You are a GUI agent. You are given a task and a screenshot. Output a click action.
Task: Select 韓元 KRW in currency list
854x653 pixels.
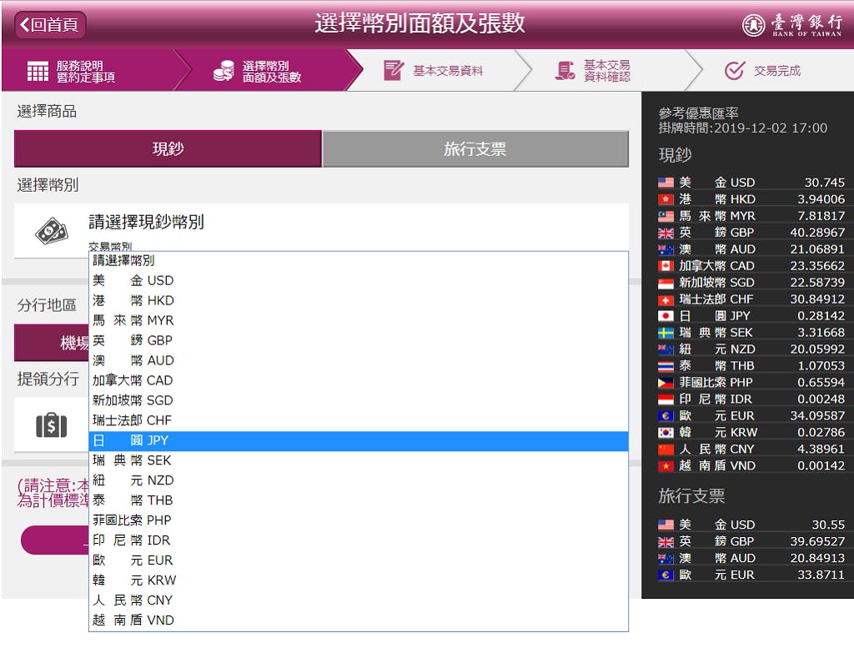[x=359, y=580]
